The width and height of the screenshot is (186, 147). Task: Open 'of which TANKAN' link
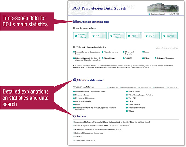tap(144, 88)
